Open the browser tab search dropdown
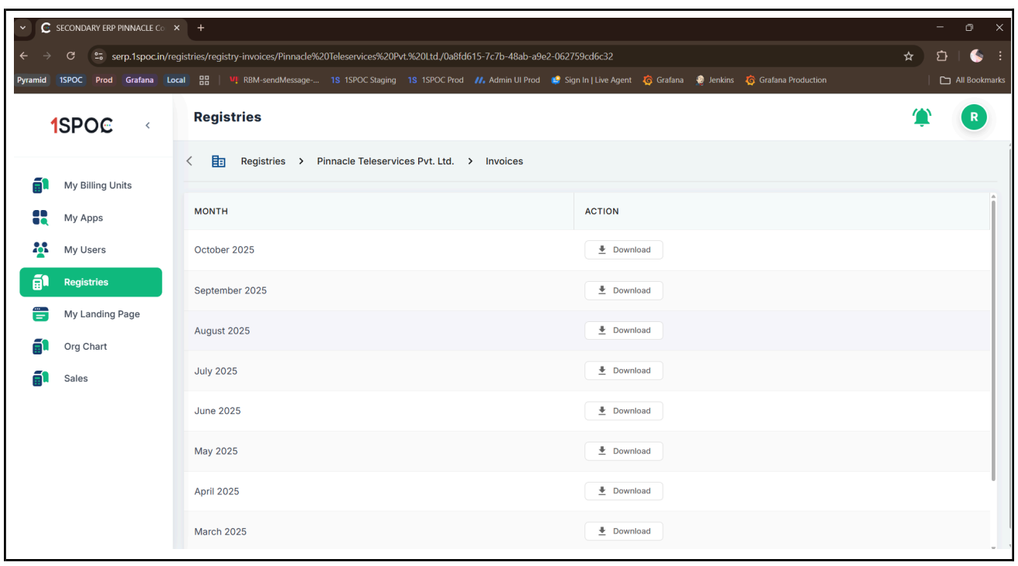 [22, 28]
